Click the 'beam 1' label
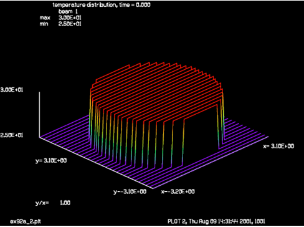 coord(68,11)
